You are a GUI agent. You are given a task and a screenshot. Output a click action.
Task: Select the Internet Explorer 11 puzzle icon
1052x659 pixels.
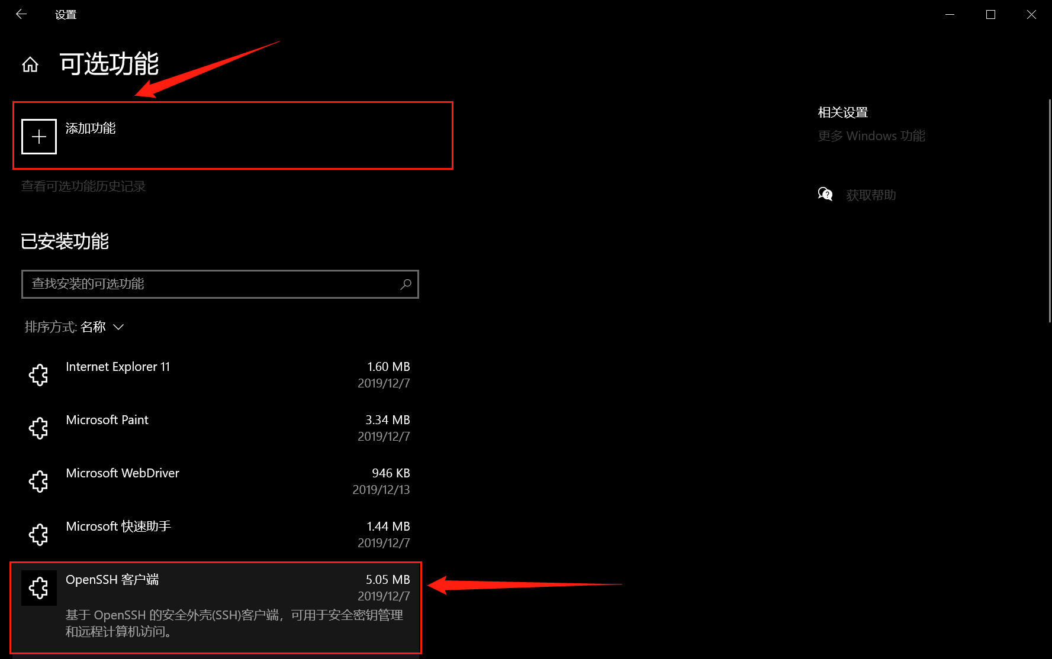pos(38,375)
